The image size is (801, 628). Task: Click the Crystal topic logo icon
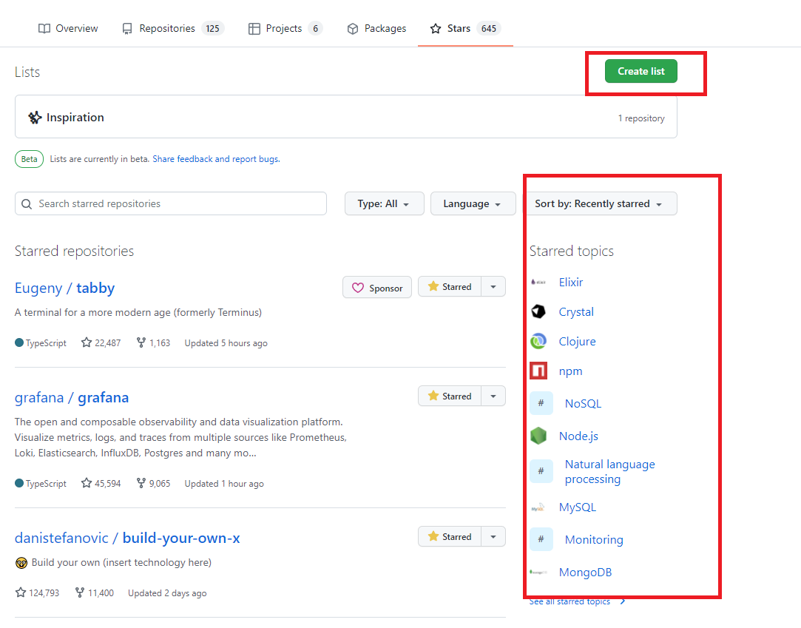click(x=538, y=312)
